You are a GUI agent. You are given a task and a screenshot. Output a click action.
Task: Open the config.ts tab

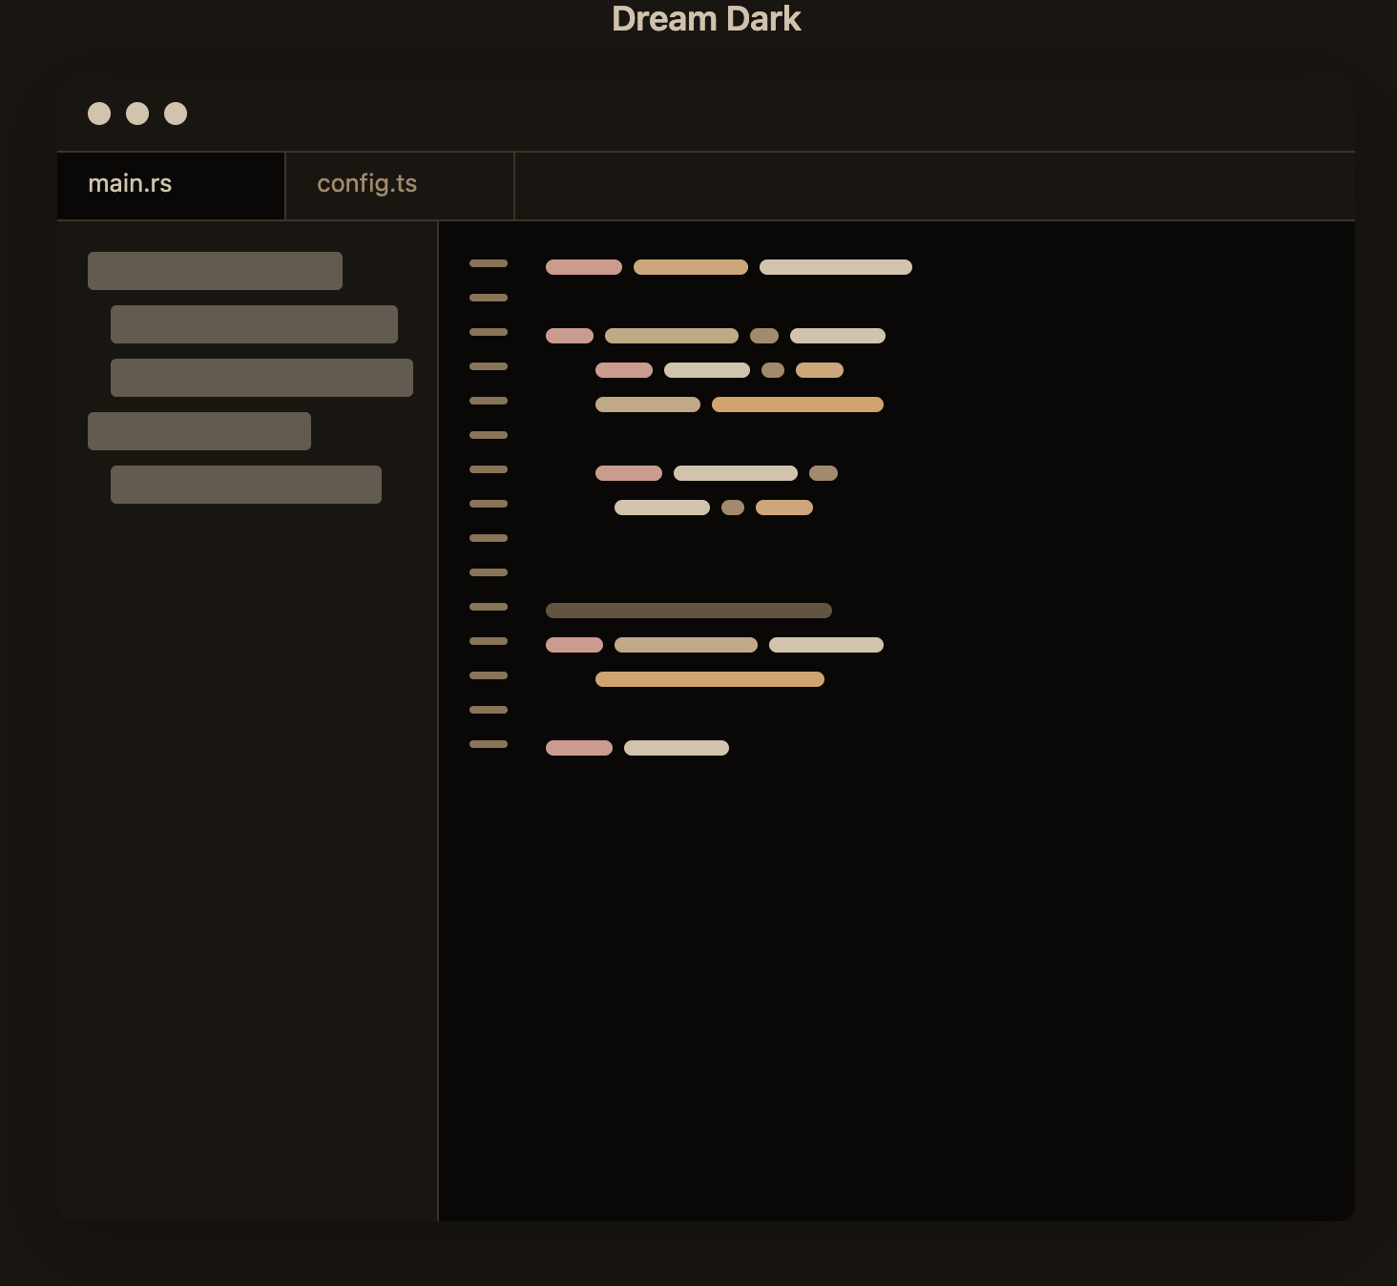pos(400,185)
